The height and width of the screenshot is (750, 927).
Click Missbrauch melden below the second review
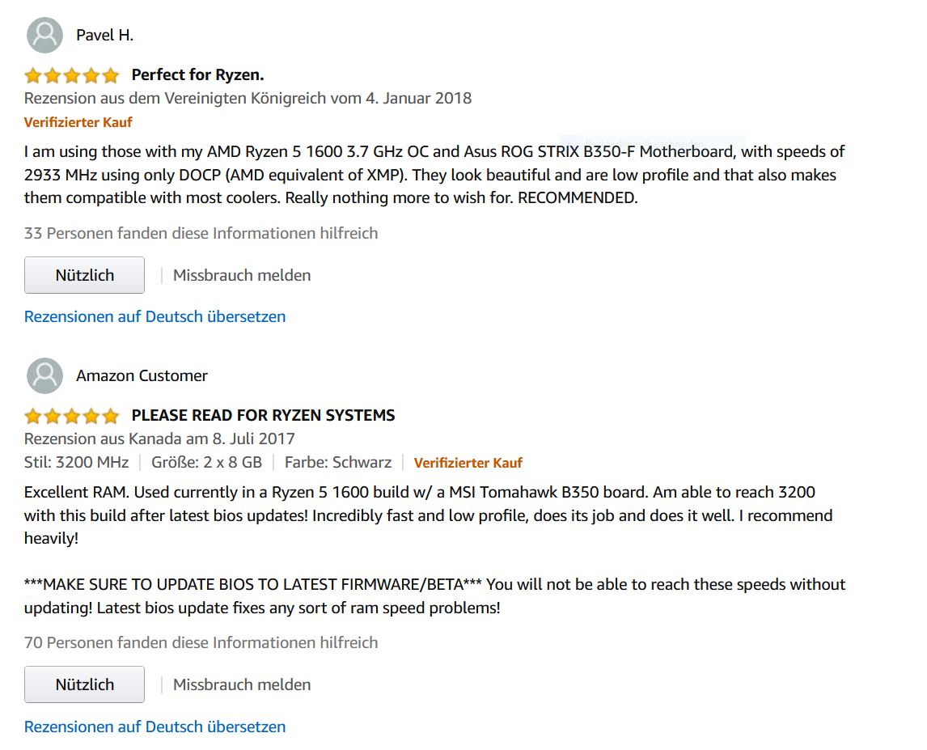point(241,684)
